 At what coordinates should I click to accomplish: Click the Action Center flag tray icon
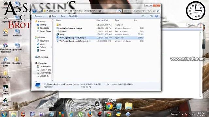[x=186, y=114]
